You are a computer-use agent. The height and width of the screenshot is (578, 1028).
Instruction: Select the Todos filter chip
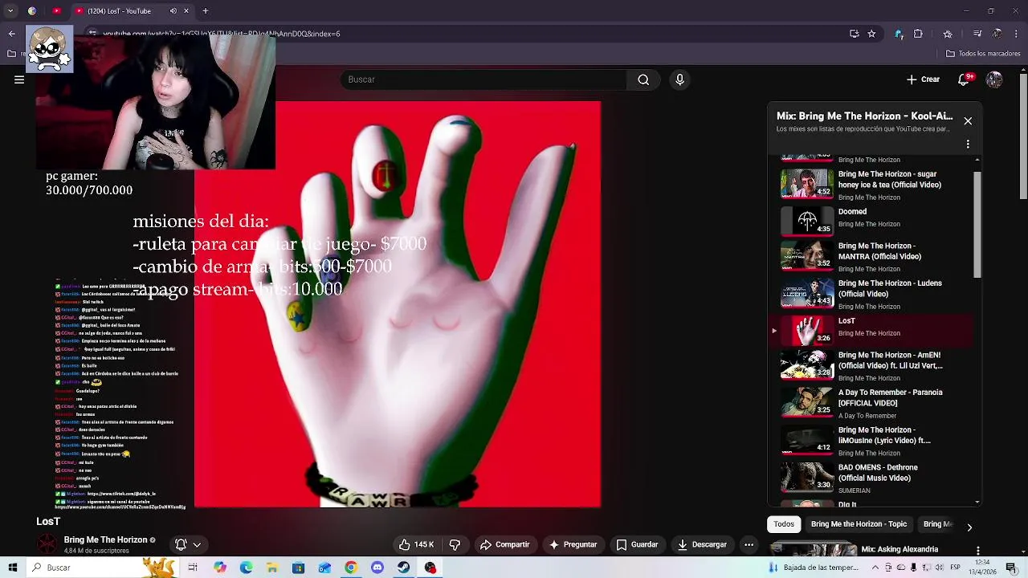(784, 524)
